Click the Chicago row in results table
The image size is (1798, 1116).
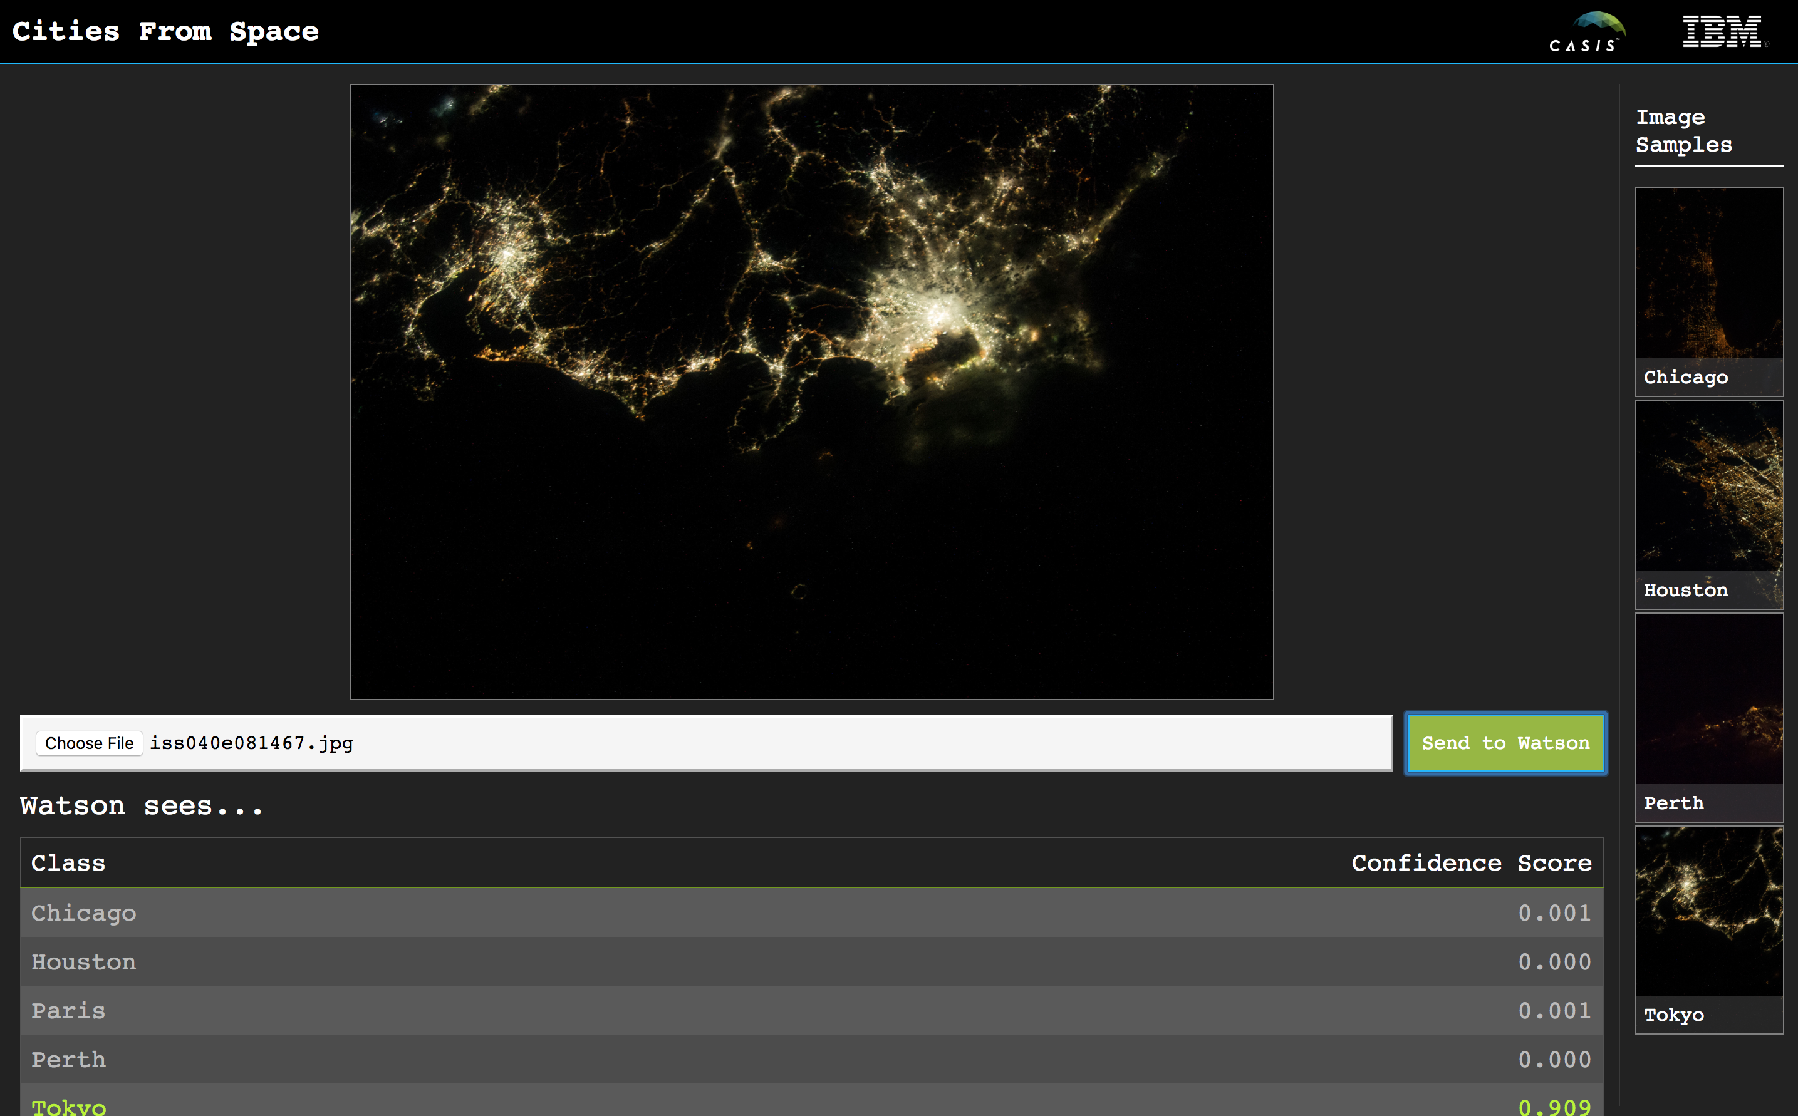pyautogui.click(x=811, y=913)
